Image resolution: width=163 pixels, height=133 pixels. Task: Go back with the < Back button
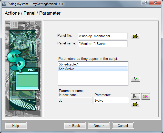tap(75, 126)
